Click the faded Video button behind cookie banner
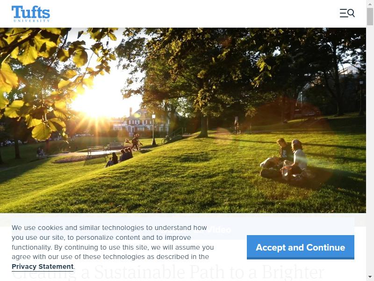 click(x=219, y=229)
